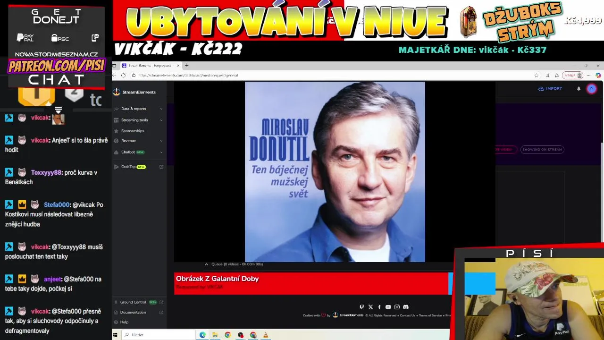The width and height of the screenshot is (604, 340).
Task: Open Sponsorships in the sidebar
Action: click(x=133, y=131)
